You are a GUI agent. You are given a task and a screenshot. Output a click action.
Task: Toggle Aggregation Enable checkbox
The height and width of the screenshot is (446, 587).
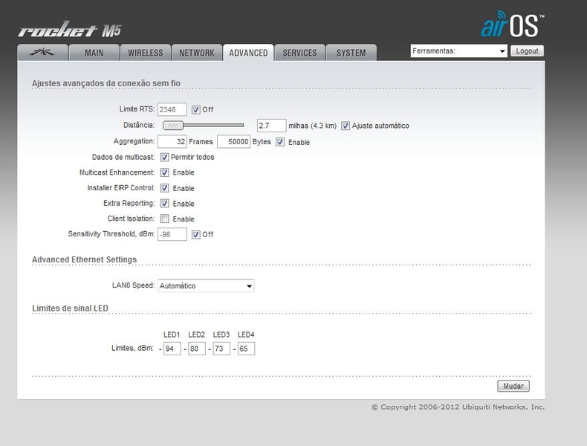280,142
